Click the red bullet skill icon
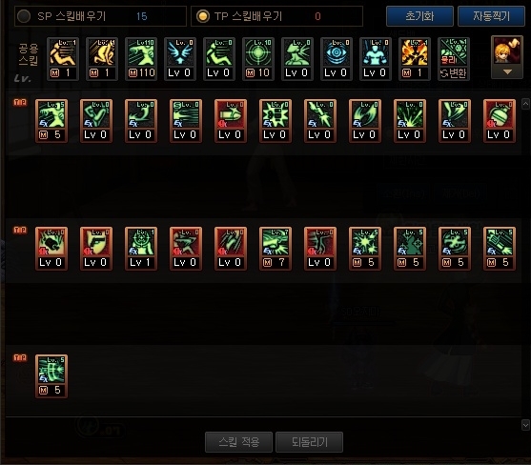Image resolution: width=531 pixels, height=465 pixels. pos(231,121)
